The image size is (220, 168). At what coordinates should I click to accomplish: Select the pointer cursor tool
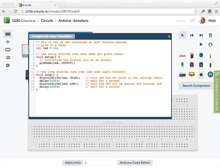(183, 35)
